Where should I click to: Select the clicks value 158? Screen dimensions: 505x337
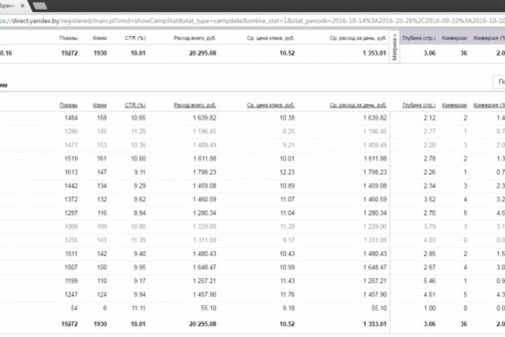pos(102,118)
